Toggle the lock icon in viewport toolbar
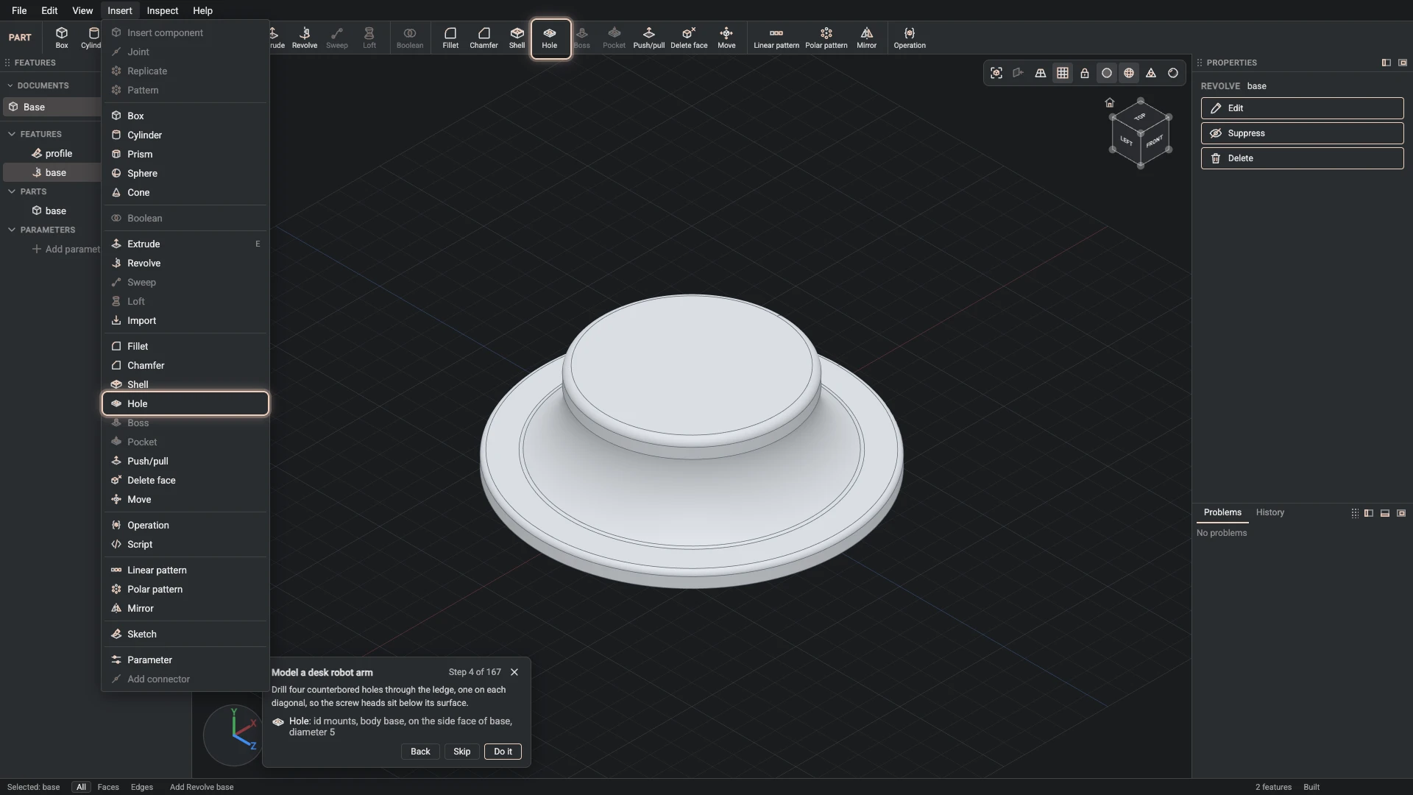The image size is (1413, 795). [x=1085, y=73]
